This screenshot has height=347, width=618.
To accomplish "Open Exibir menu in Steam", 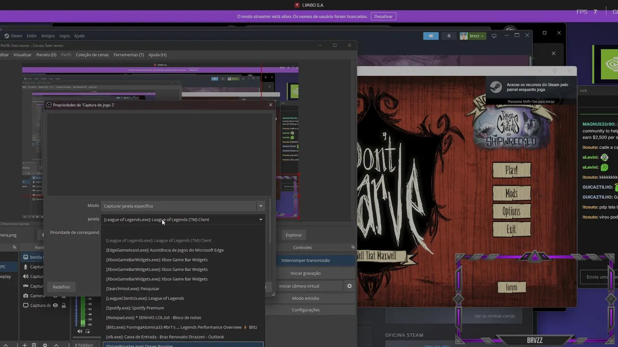I will [x=31, y=36].
